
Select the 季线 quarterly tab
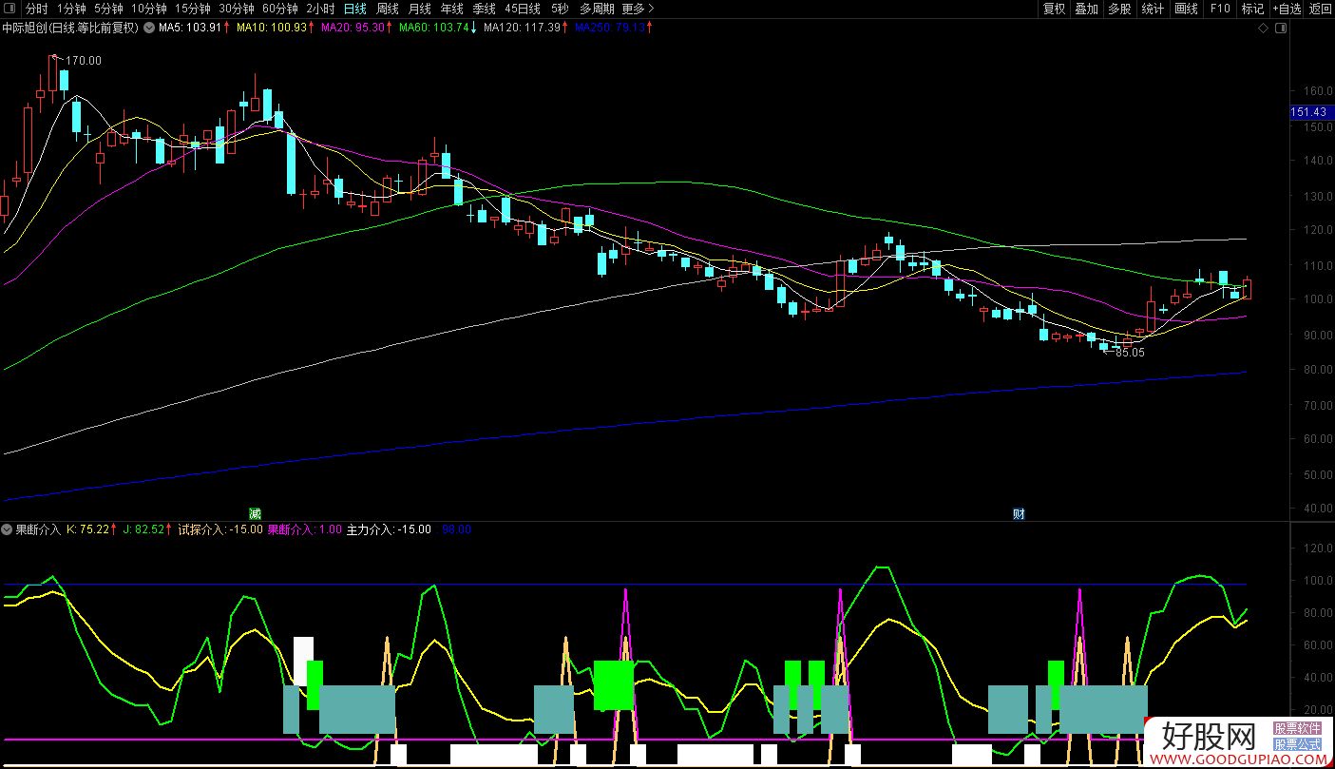484,9
